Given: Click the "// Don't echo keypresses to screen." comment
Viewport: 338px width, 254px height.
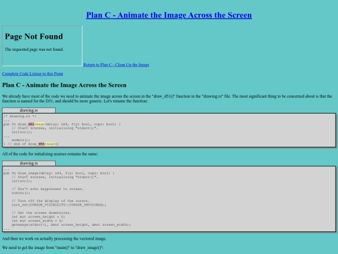Looking at the screenshot, I should [x=48, y=189].
